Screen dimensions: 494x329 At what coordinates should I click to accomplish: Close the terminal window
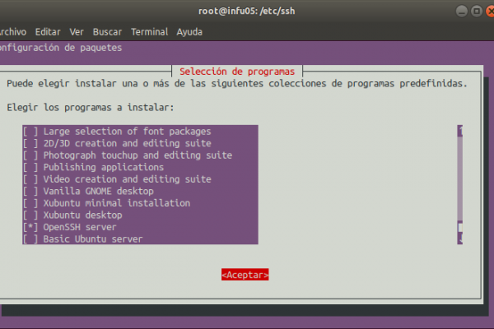[490, 12]
